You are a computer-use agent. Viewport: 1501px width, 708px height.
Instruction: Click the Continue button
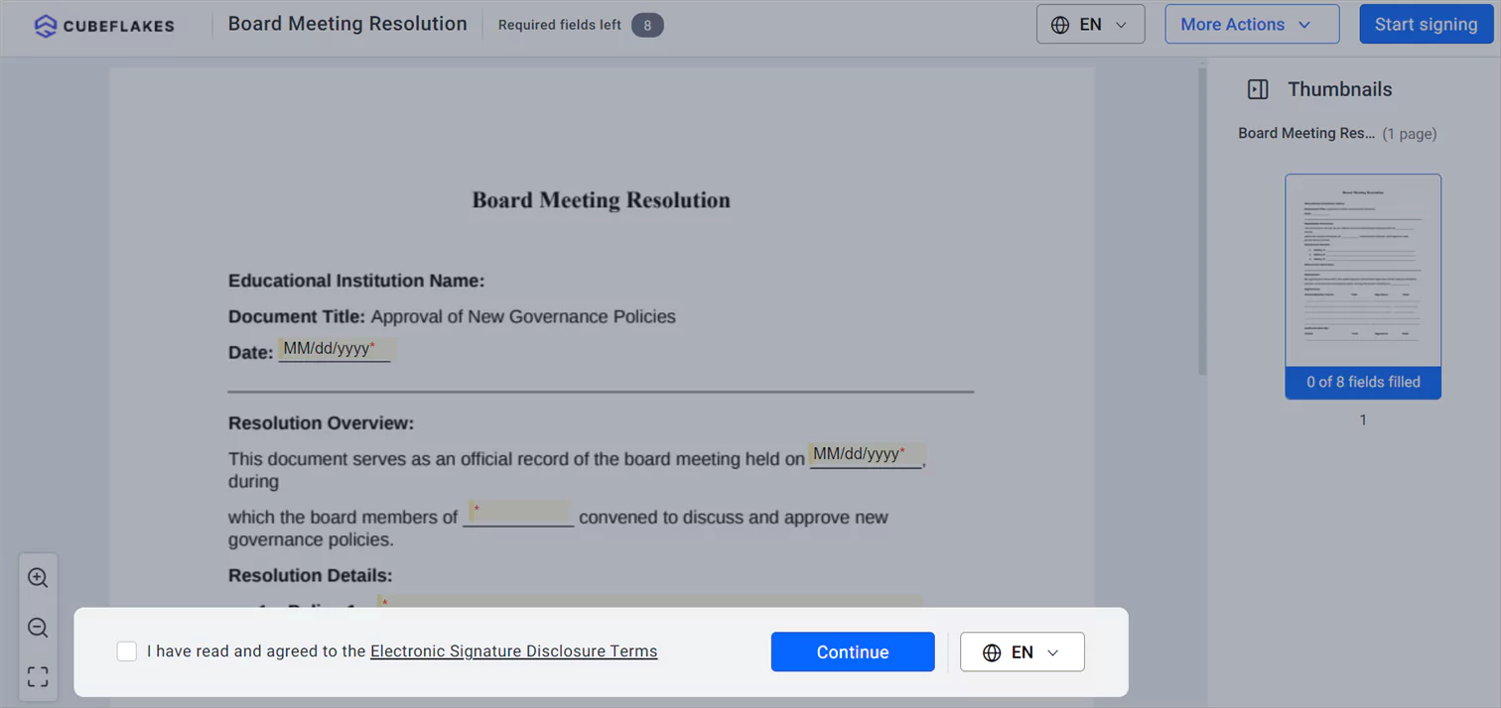coord(853,652)
